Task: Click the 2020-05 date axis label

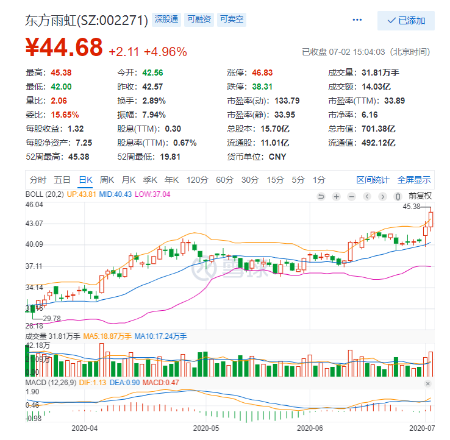Action: tap(205, 428)
